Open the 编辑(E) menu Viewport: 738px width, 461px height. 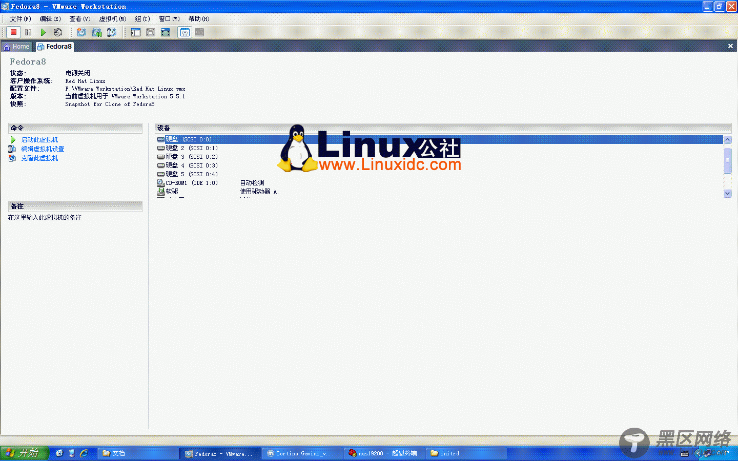click(50, 19)
